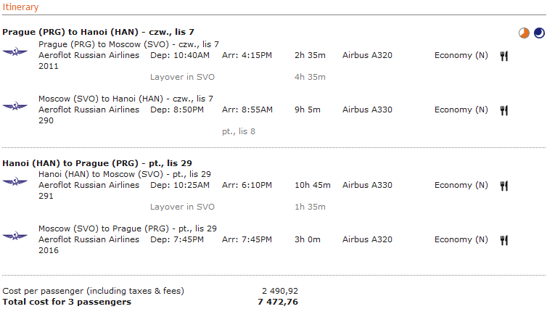This screenshot has width=547, height=309.
Task: Click the 4h 35m layover in SVO
Action: tap(310, 77)
